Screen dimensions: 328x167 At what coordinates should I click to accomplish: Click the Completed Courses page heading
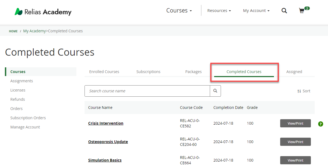coord(50,52)
